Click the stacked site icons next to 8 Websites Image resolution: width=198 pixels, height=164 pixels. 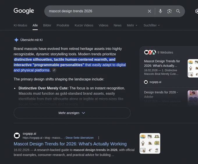tap(150, 52)
